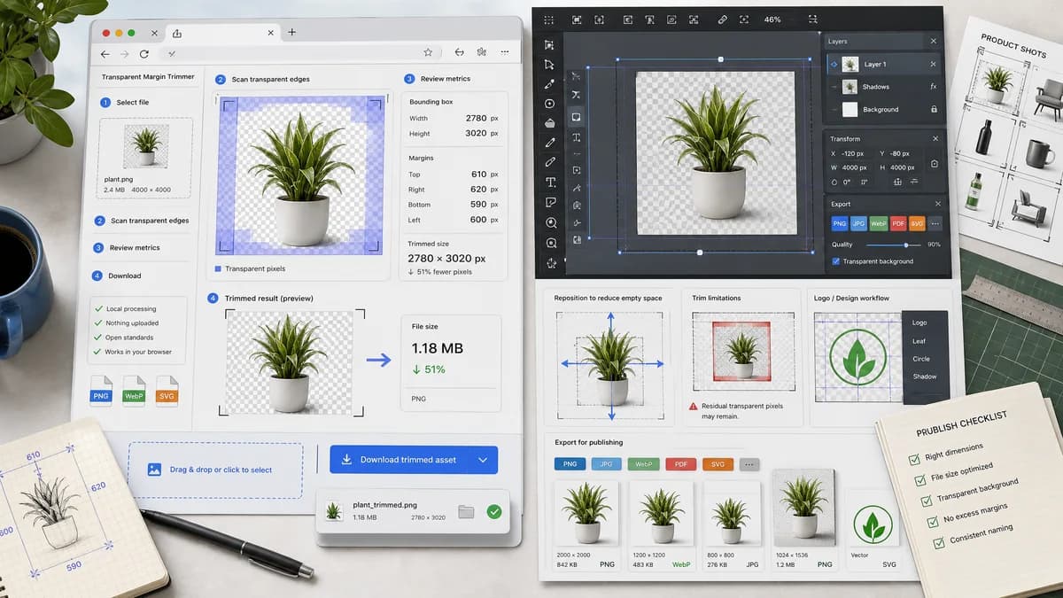Choose WebP in the editor Export panel
Image resolution: width=1063 pixels, height=598 pixels.
[x=879, y=223]
